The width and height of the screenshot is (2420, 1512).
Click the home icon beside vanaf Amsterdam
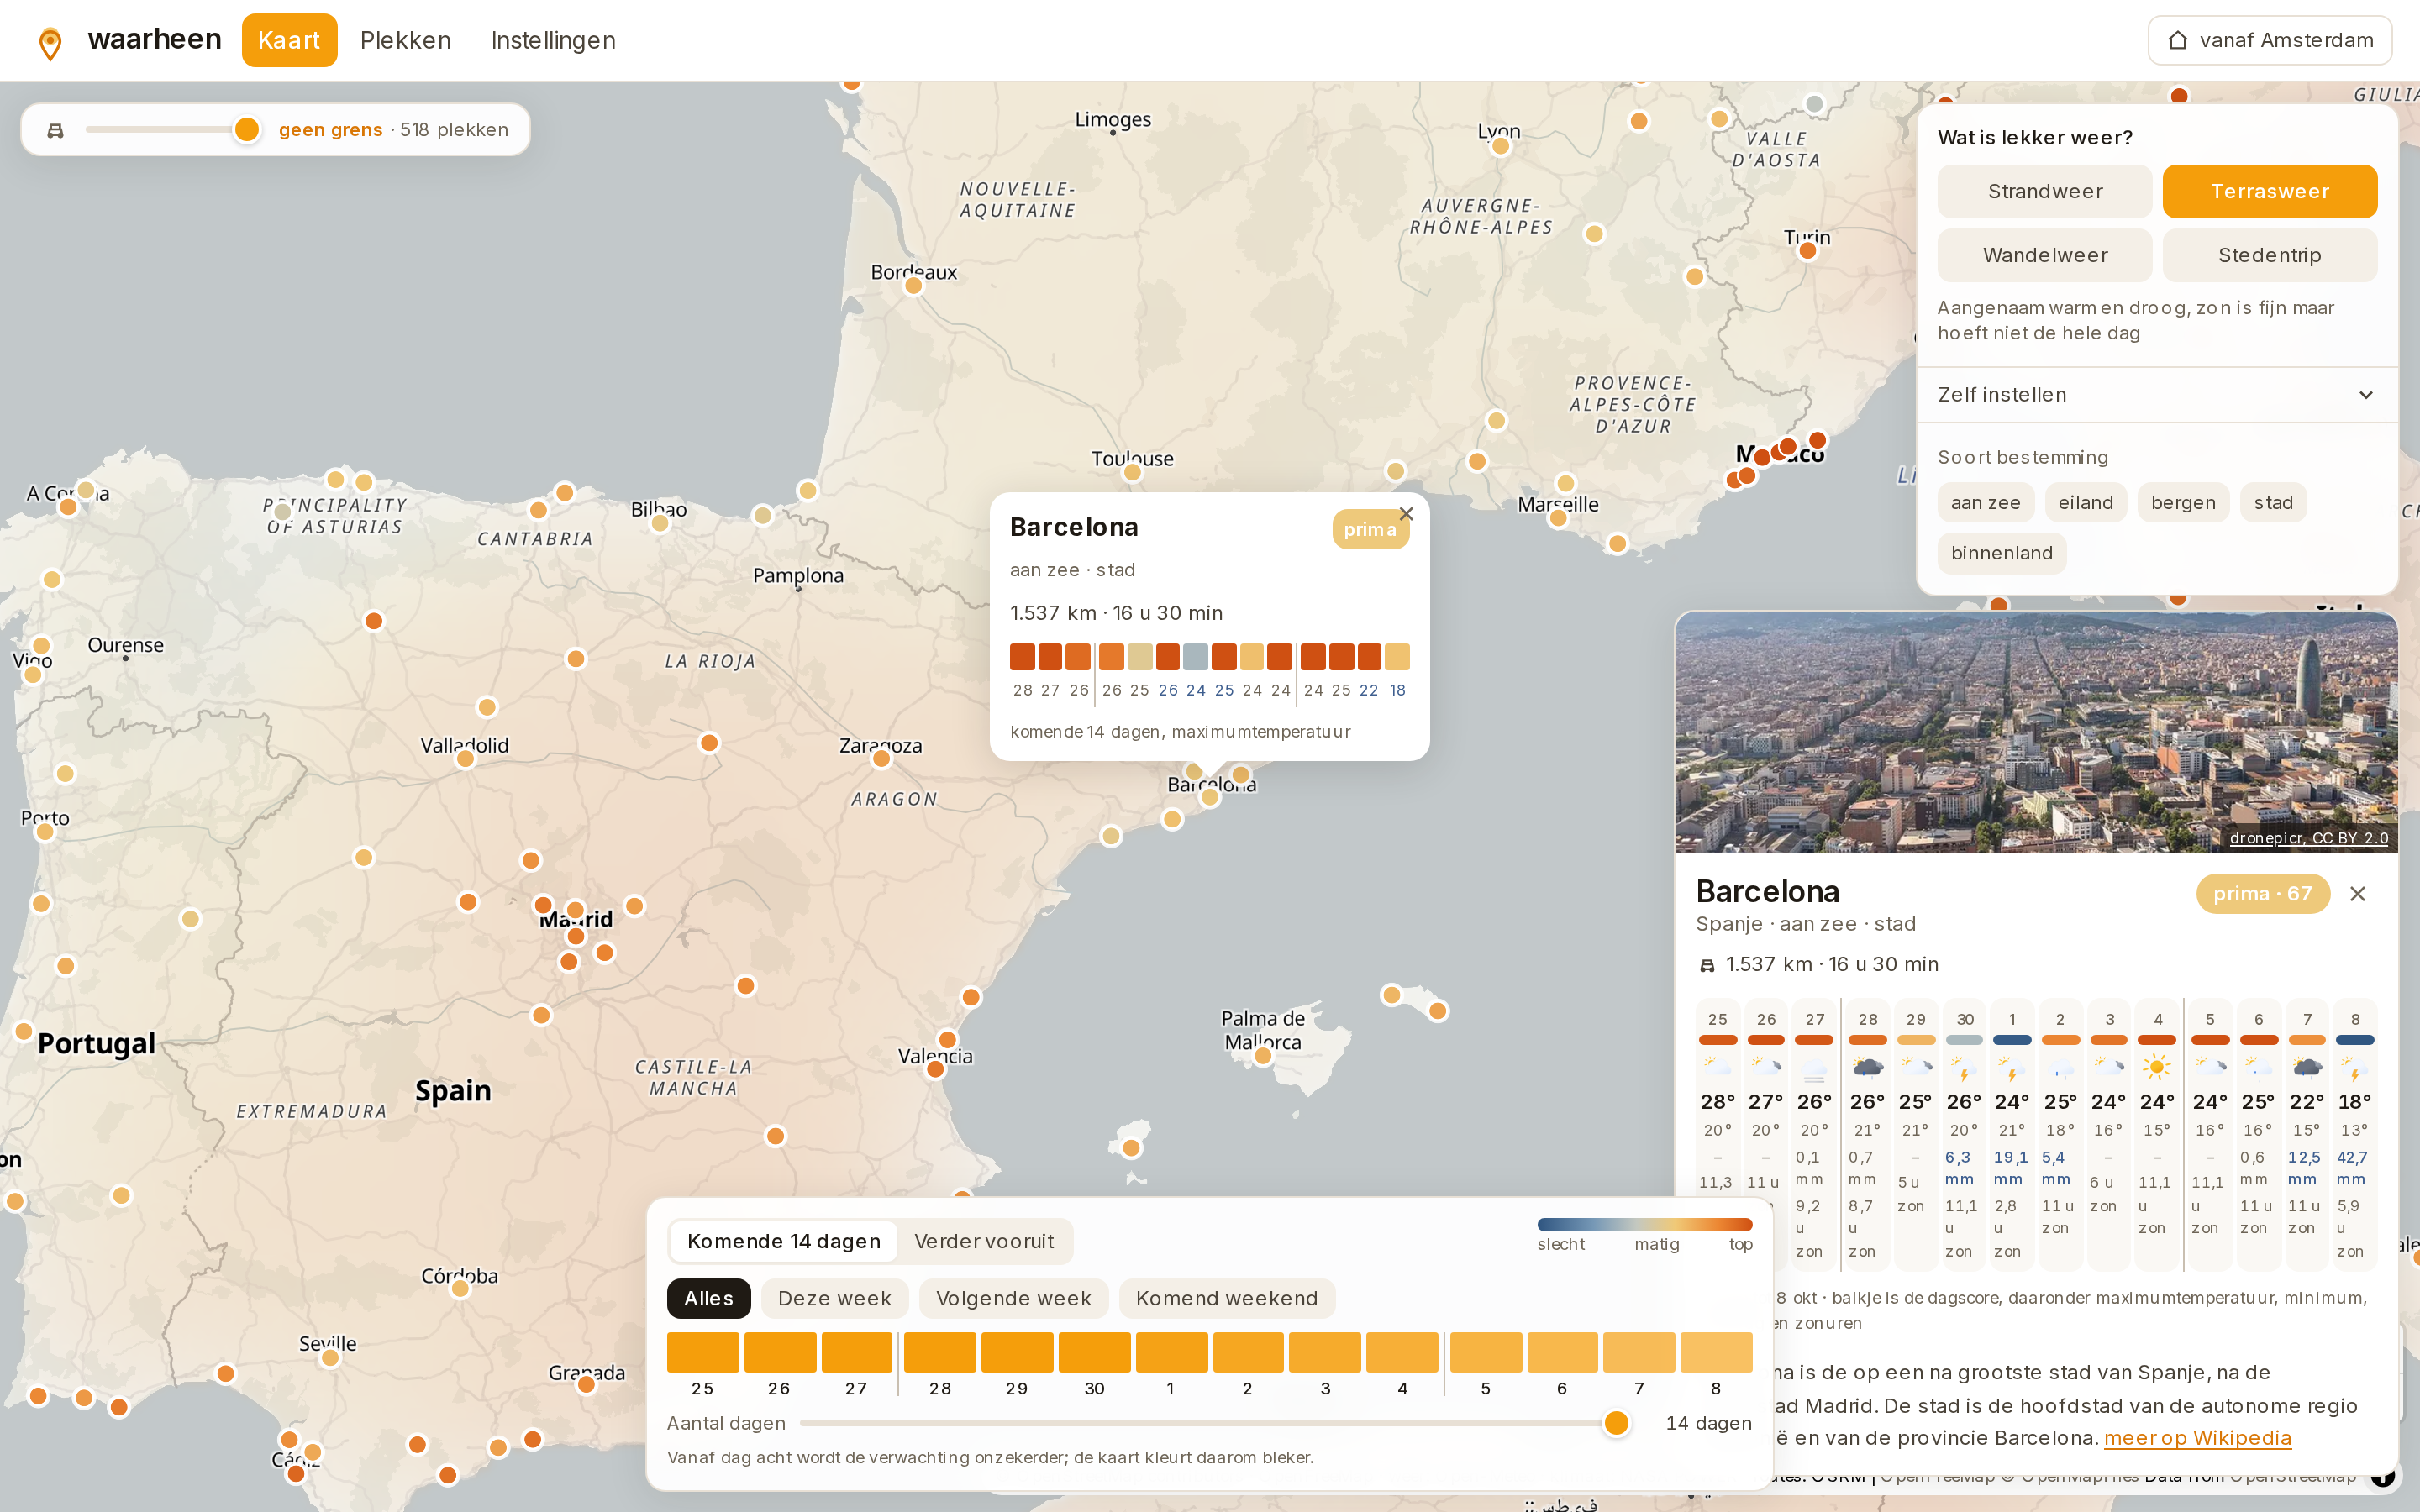(2177, 40)
